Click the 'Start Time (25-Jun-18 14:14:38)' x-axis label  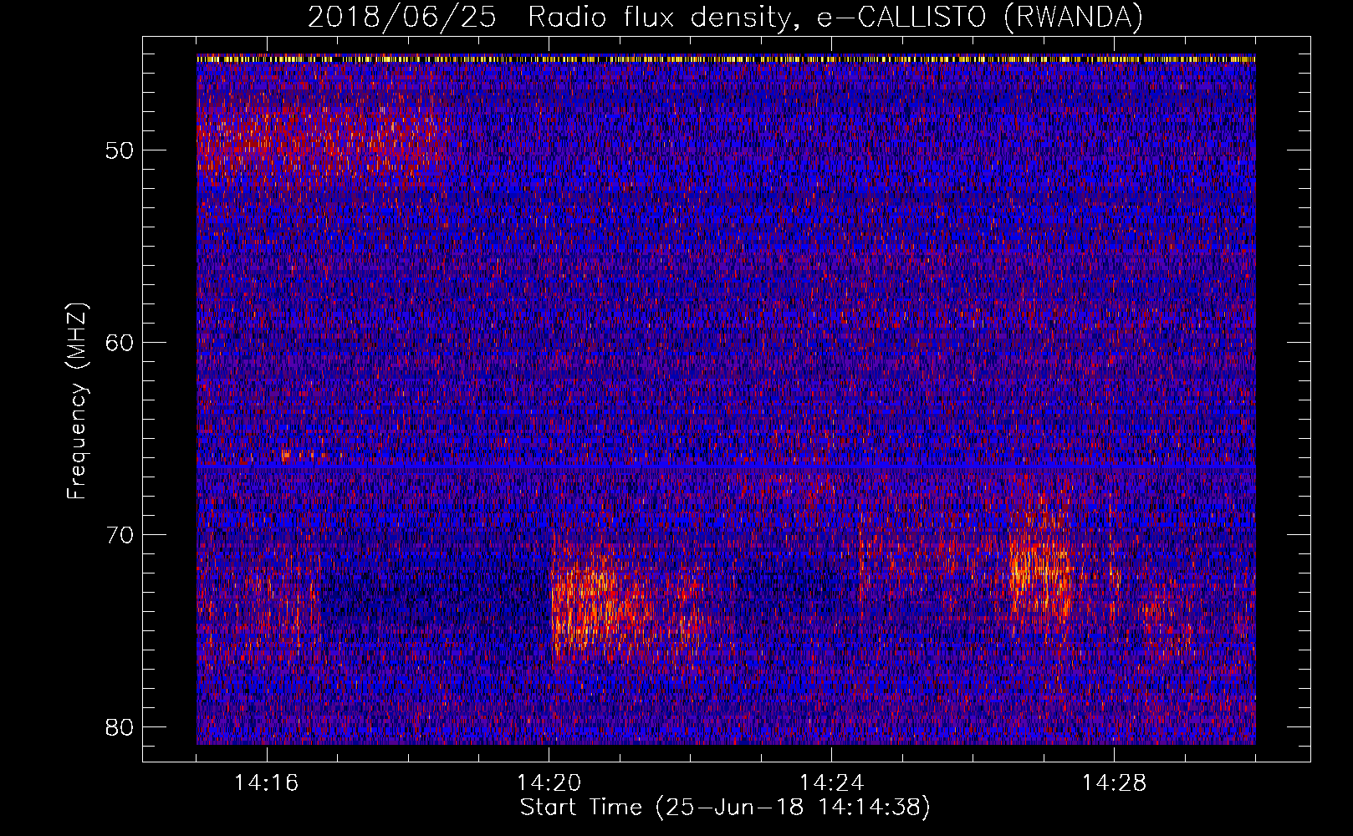(x=725, y=808)
